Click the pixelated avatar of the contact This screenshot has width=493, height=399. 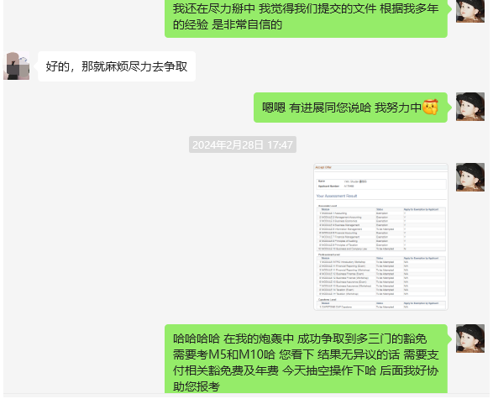coord(16,66)
